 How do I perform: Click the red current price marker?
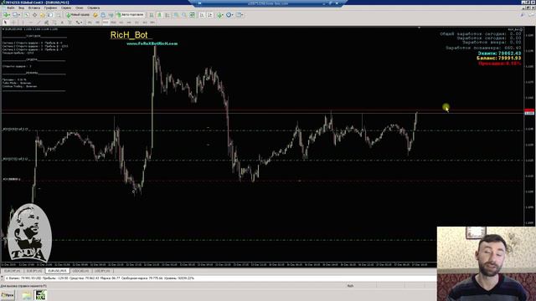pyautogui.click(x=529, y=110)
